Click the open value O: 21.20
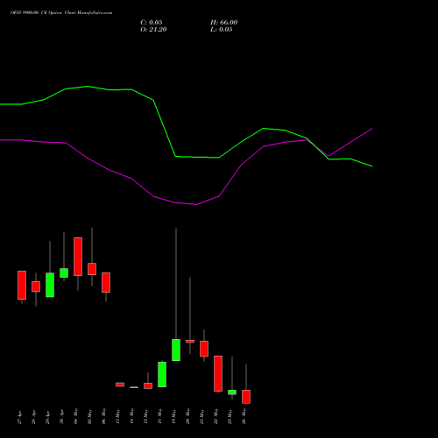 [153, 30]
